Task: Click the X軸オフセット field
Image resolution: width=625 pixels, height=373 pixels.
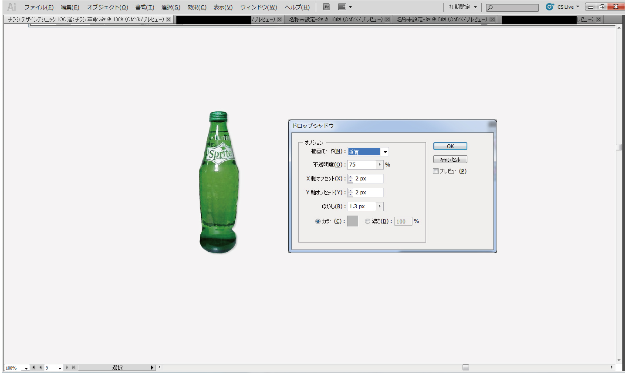Action: tap(368, 179)
